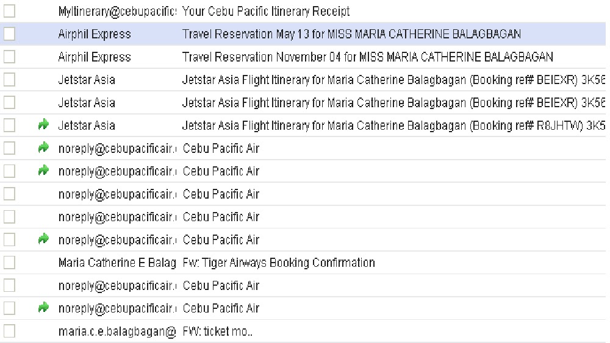Open Travel Reservation November 04 email
610x343 pixels.
pyautogui.click(x=367, y=57)
